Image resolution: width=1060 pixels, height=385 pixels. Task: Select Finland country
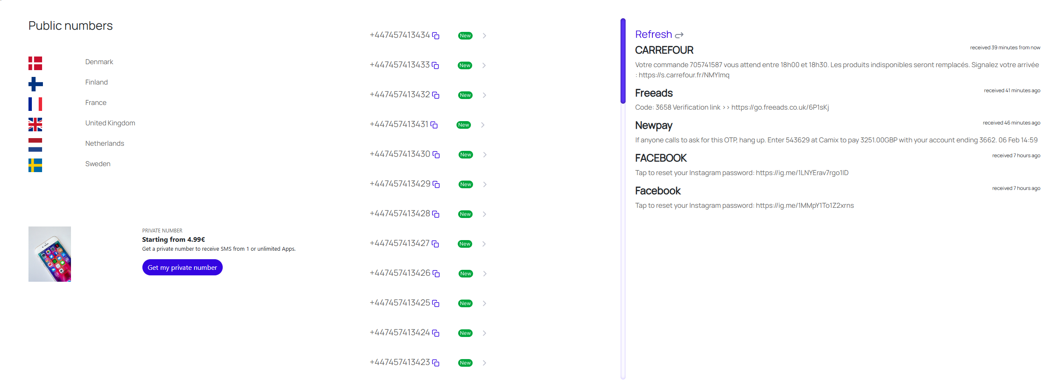tap(96, 82)
